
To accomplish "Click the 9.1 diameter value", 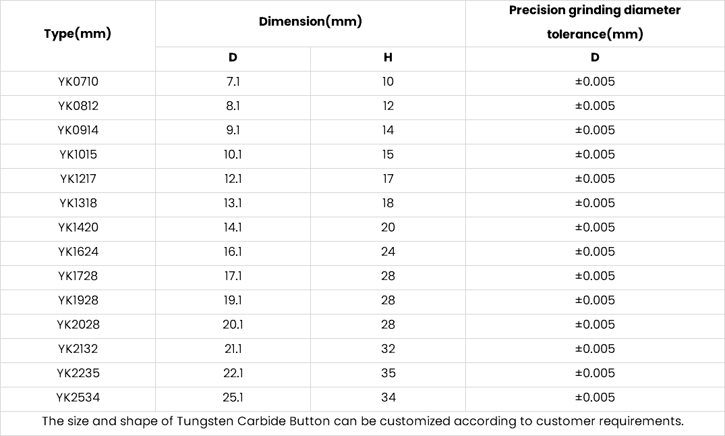I will coord(233,130).
